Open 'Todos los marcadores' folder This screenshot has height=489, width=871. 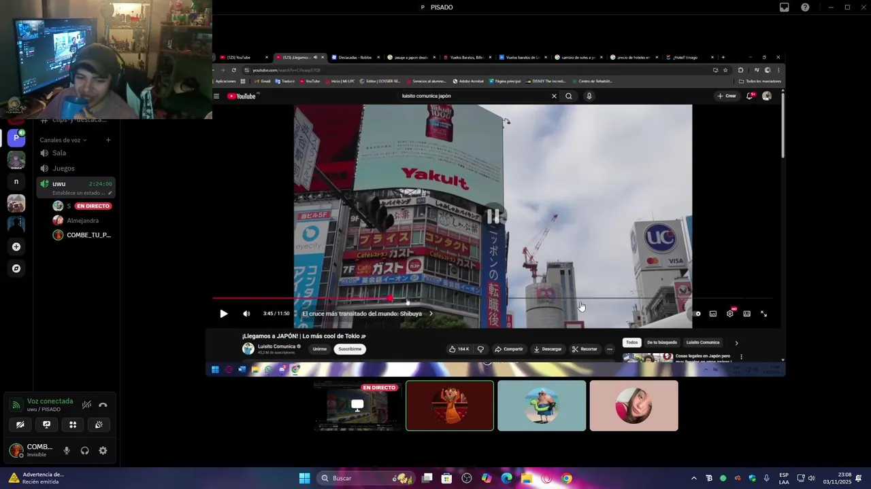coord(761,81)
